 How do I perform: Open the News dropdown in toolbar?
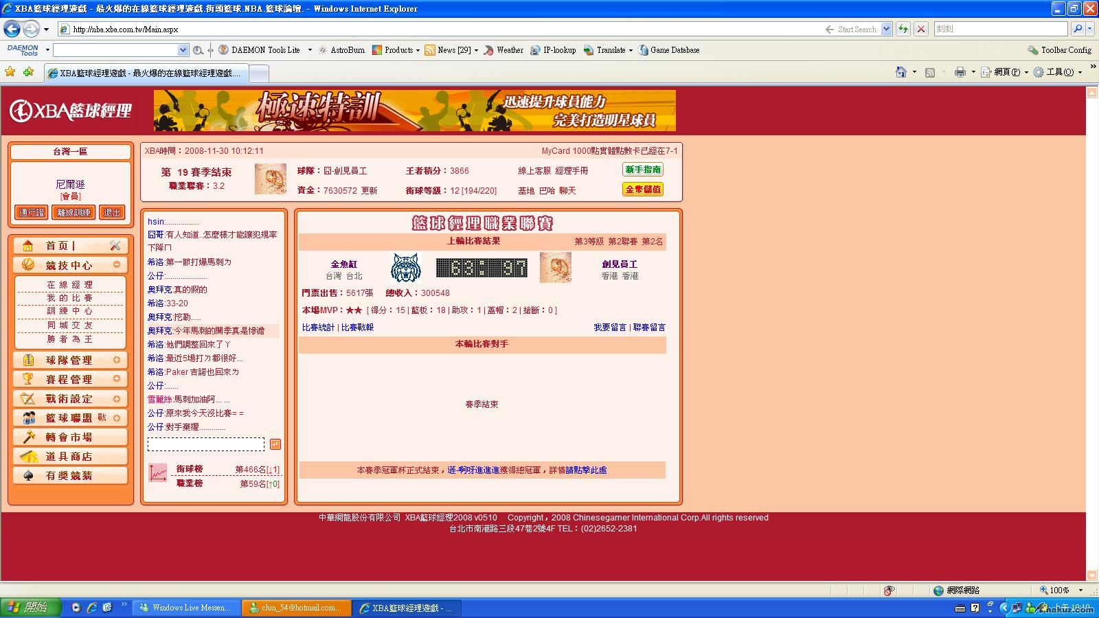[476, 50]
